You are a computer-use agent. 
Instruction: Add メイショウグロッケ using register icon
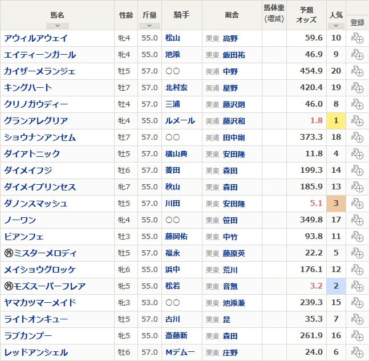(357, 270)
